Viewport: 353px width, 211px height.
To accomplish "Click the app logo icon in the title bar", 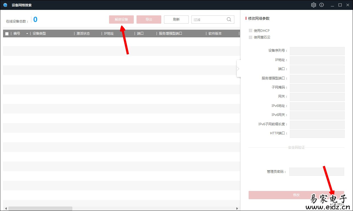I will pyautogui.click(x=5, y=5).
